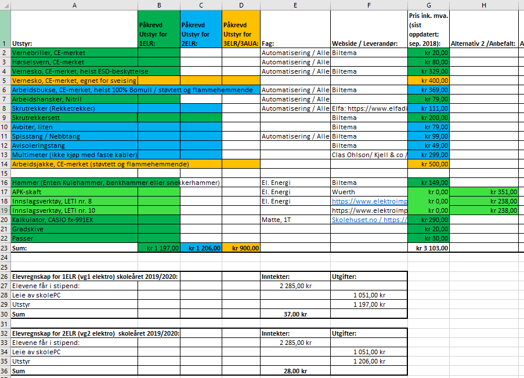The image size is (524, 378).
Task: Click cell 'APK-skaft'
Action: [74, 192]
